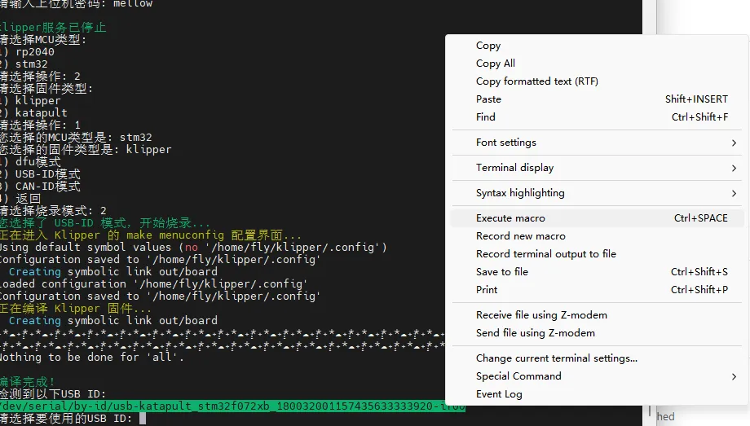
Task: Select Record new macro
Action: tap(520, 236)
